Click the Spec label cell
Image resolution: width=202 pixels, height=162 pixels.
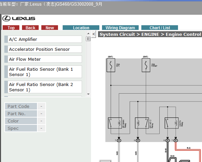pyautogui.click(x=21, y=128)
